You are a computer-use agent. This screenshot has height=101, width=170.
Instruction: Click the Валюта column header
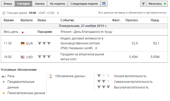coord(26,20)
